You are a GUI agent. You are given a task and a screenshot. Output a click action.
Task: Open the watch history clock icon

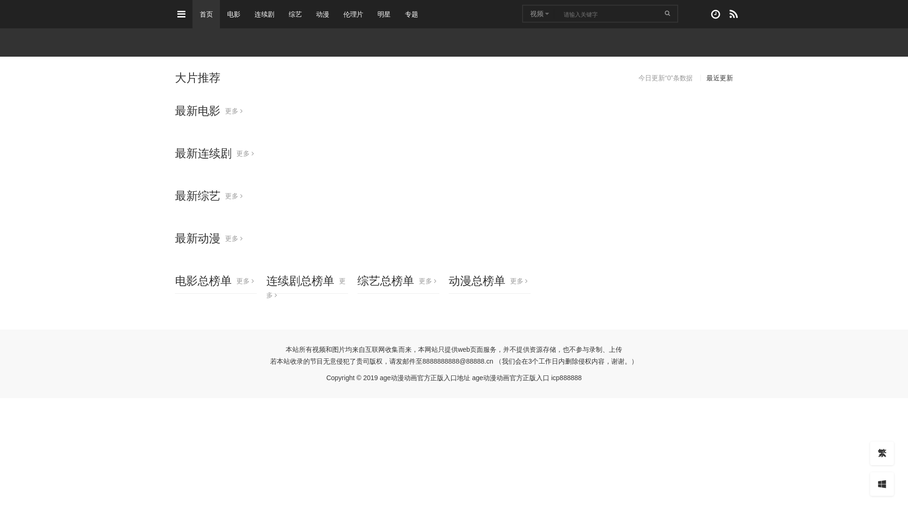click(716, 14)
